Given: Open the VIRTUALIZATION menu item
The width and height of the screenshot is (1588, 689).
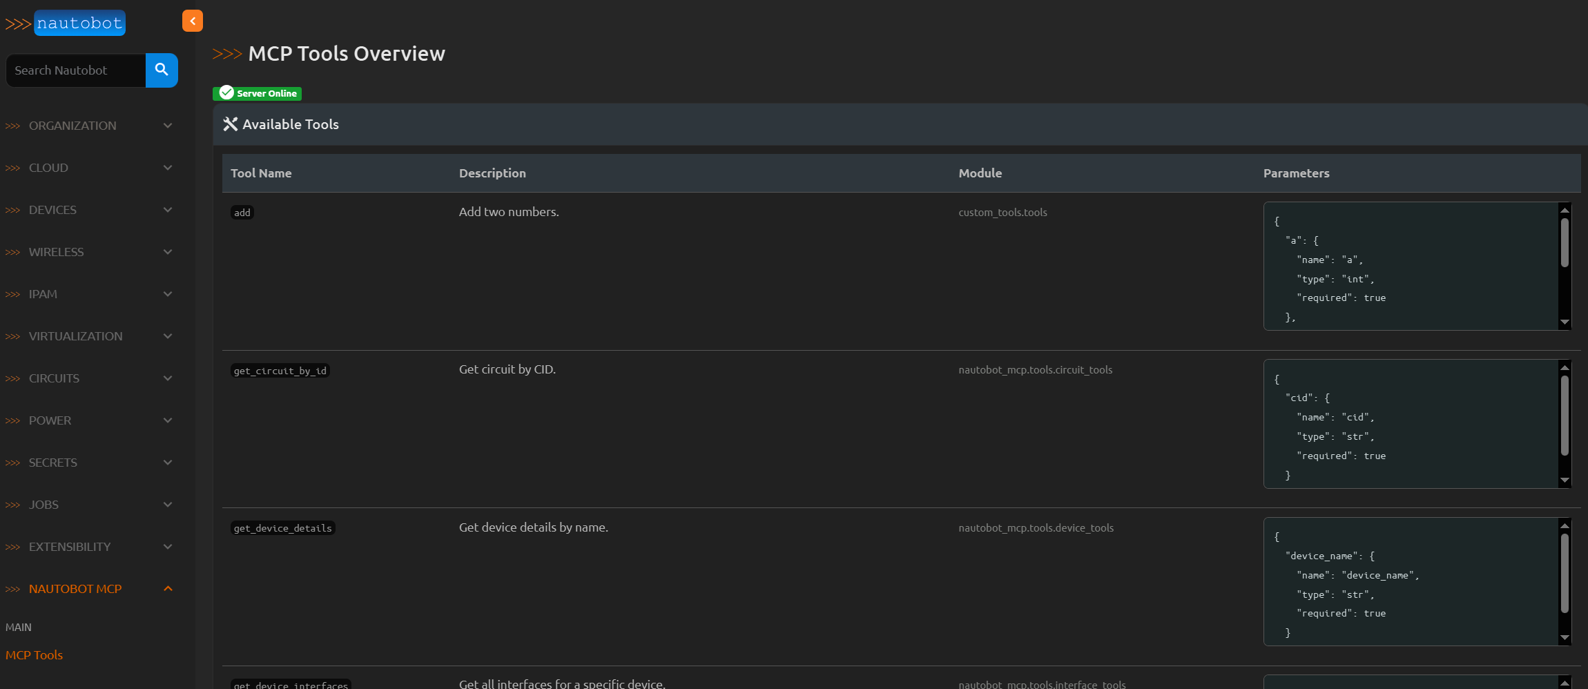Looking at the screenshot, I should tap(76, 336).
